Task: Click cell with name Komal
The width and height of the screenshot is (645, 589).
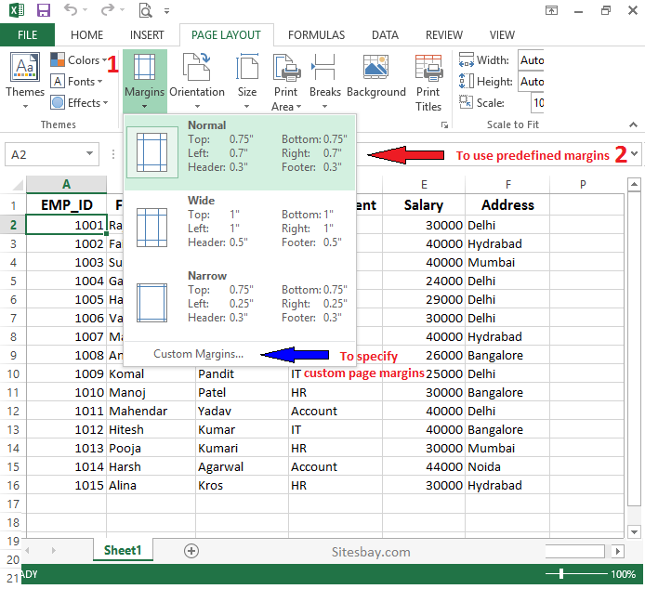Action: point(151,373)
